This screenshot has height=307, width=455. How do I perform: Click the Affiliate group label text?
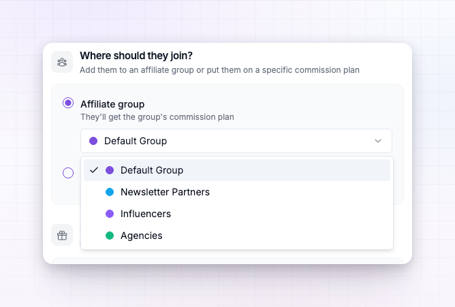coord(112,104)
